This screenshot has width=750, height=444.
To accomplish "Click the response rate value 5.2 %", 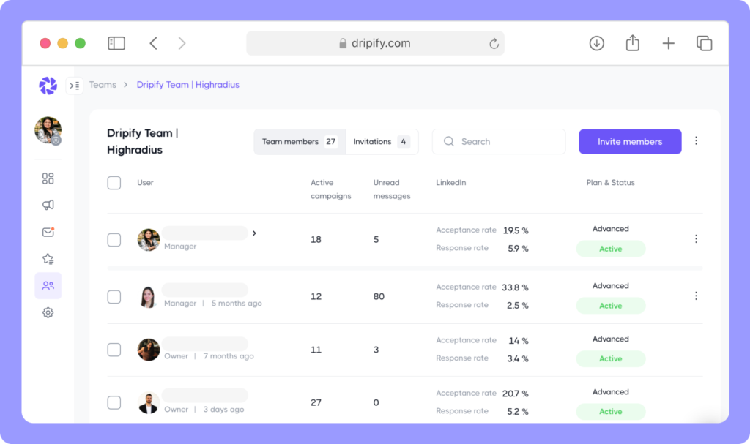I will pos(518,412).
